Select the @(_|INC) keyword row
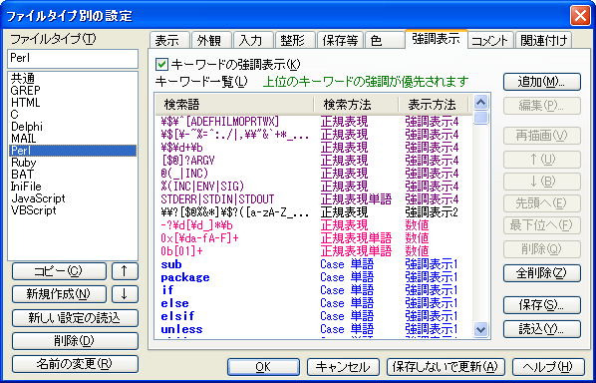Screen dimensions: 596x383 (x=314, y=174)
